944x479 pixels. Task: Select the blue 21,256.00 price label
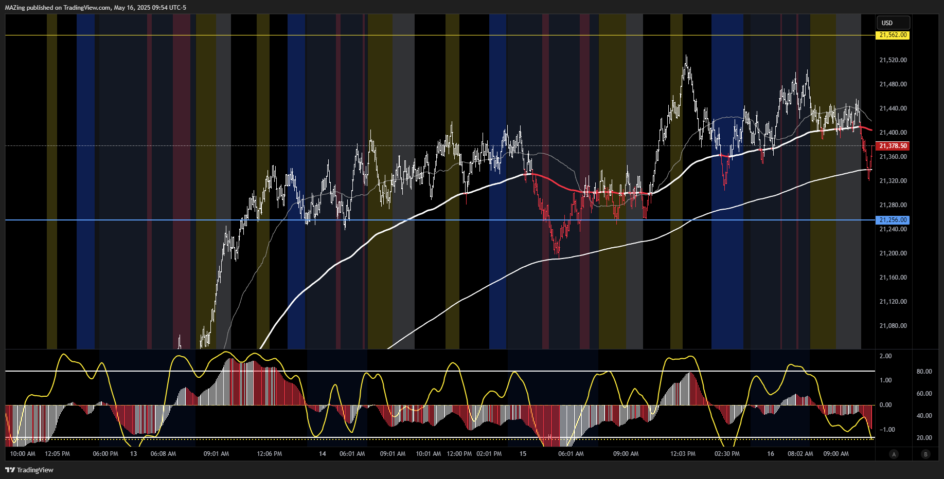893,220
